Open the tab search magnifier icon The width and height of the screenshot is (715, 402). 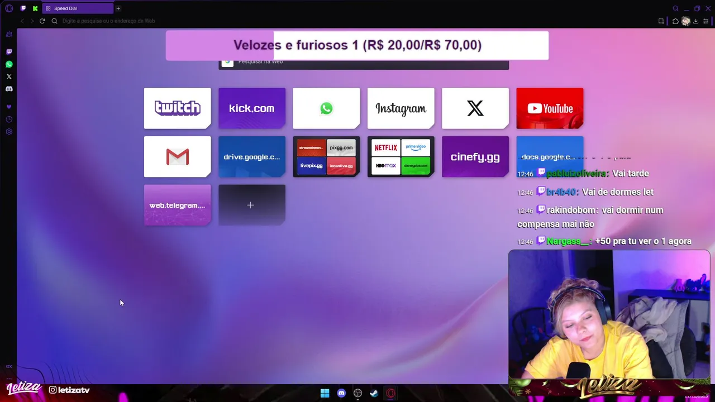pos(675,8)
